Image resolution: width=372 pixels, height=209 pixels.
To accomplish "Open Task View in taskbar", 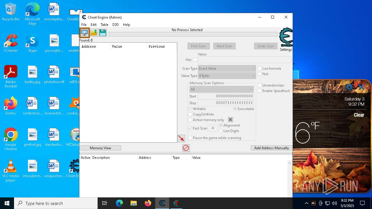I will [105, 203].
